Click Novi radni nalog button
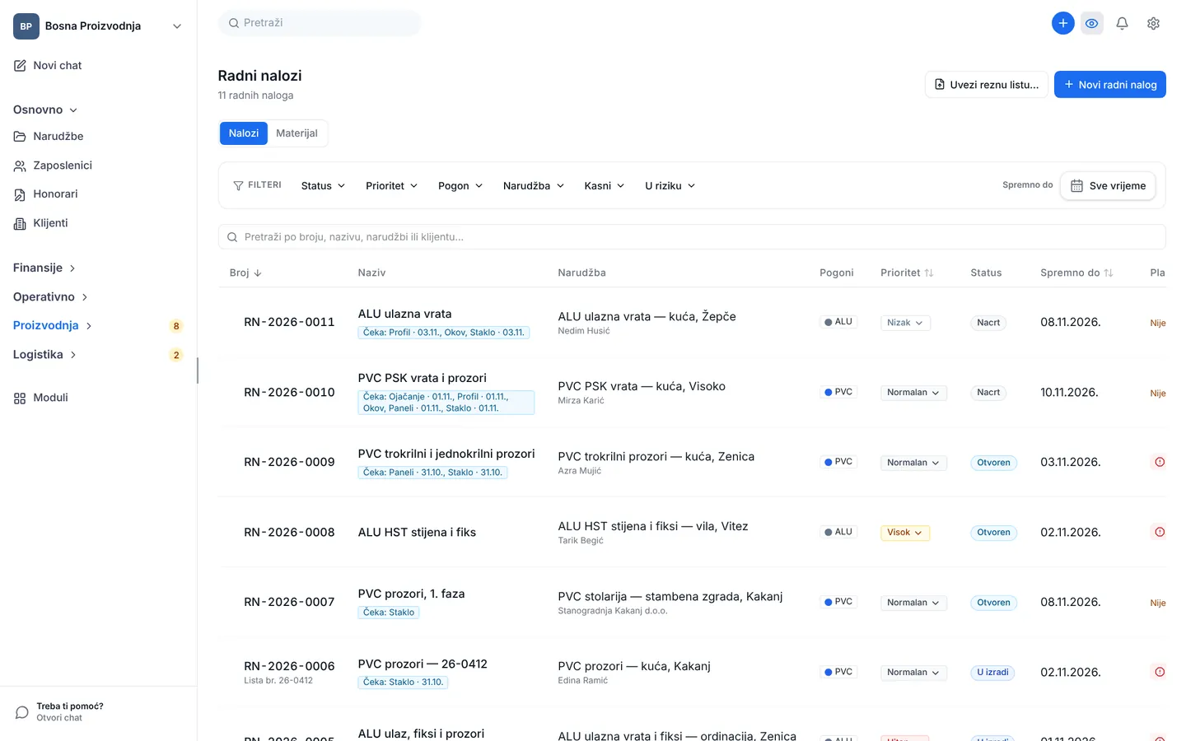 point(1110,85)
